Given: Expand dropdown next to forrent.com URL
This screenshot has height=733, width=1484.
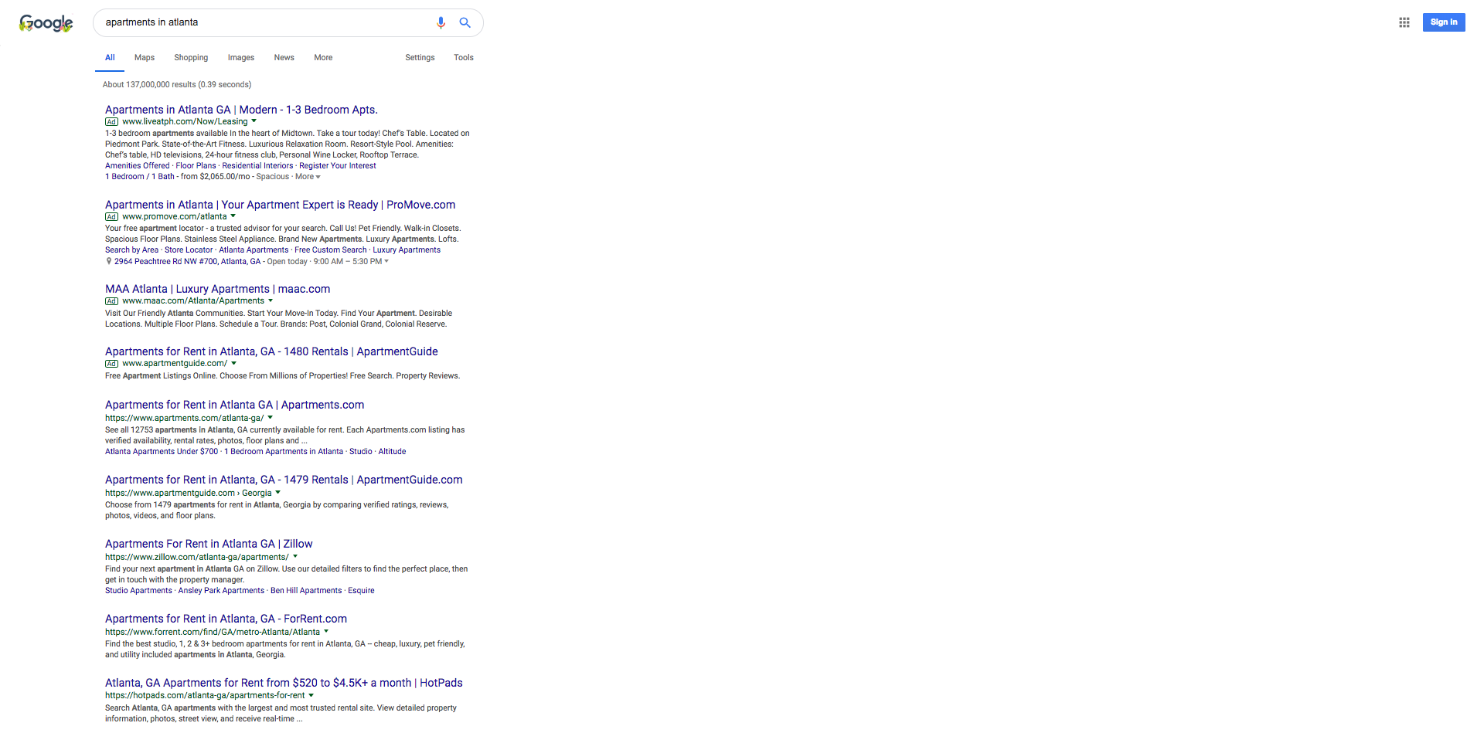Looking at the screenshot, I should [326, 632].
